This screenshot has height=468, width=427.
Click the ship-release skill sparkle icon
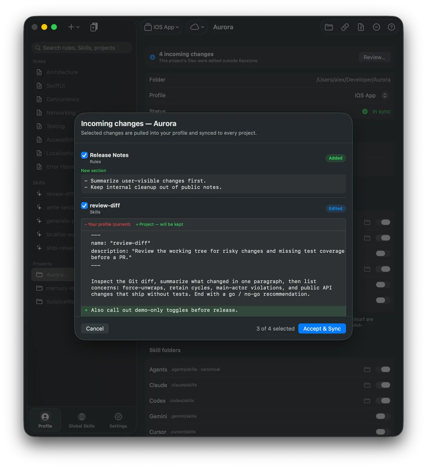tap(39, 248)
